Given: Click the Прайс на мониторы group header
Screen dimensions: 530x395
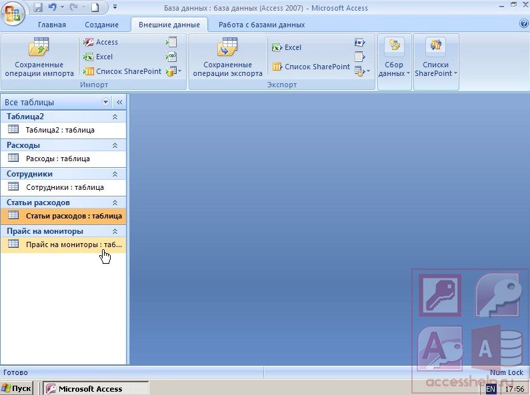Looking at the screenshot, I should [63, 231].
